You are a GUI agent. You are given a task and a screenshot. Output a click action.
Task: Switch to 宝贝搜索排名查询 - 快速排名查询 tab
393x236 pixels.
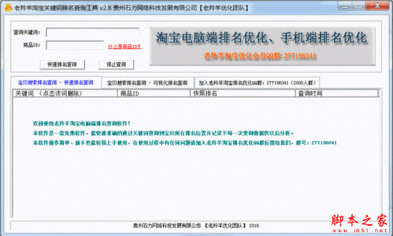click(56, 82)
